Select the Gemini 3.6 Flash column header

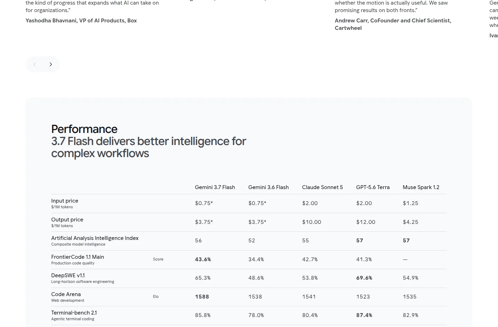(269, 187)
